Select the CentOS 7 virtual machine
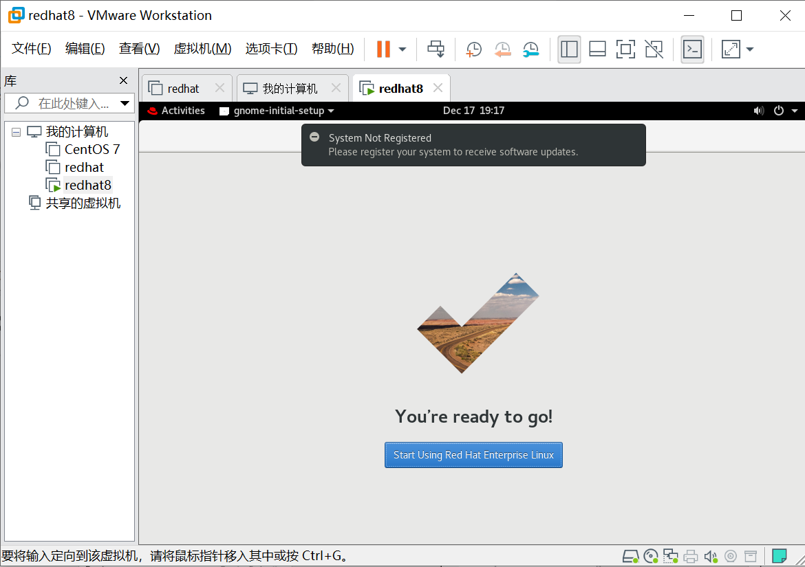Viewport: 805px width, 567px height. [92, 149]
